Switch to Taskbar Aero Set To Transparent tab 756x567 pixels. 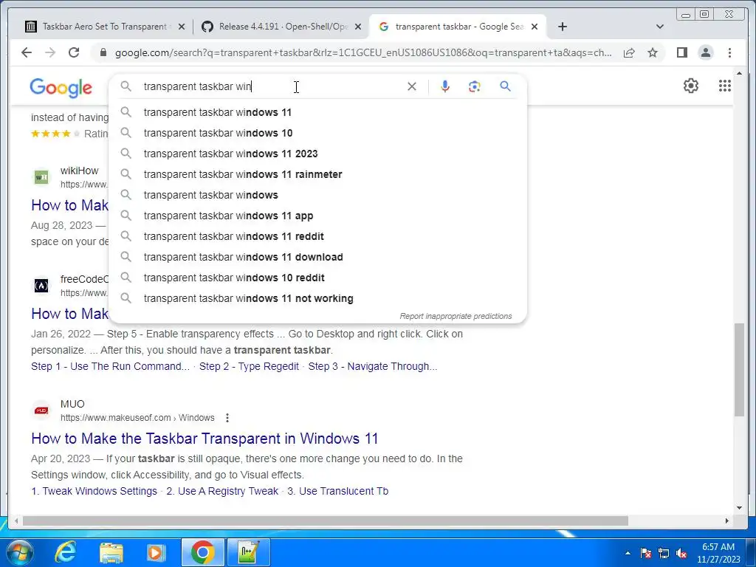pos(103,27)
